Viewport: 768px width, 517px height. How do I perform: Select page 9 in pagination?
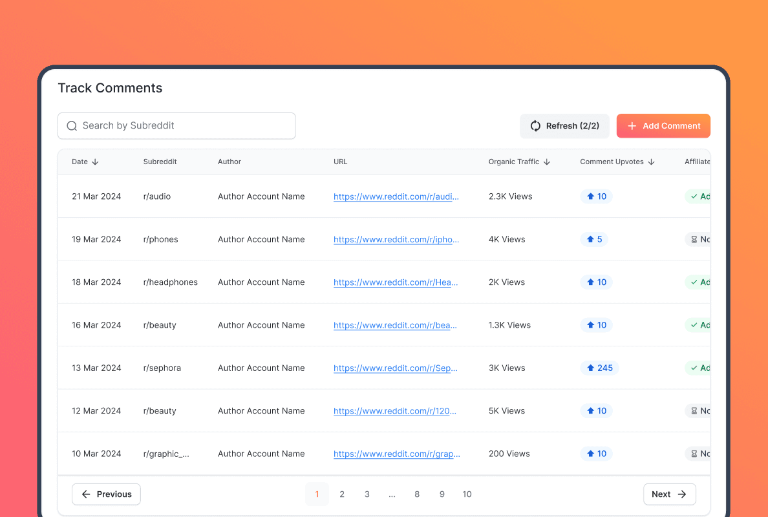tap(442, 494)
